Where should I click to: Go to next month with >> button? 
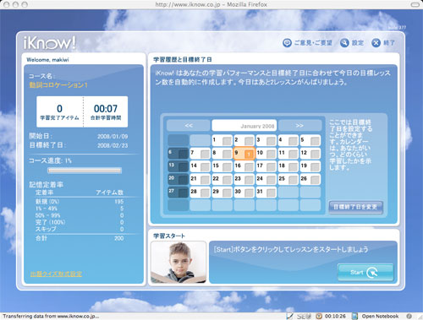click(299, 125)
